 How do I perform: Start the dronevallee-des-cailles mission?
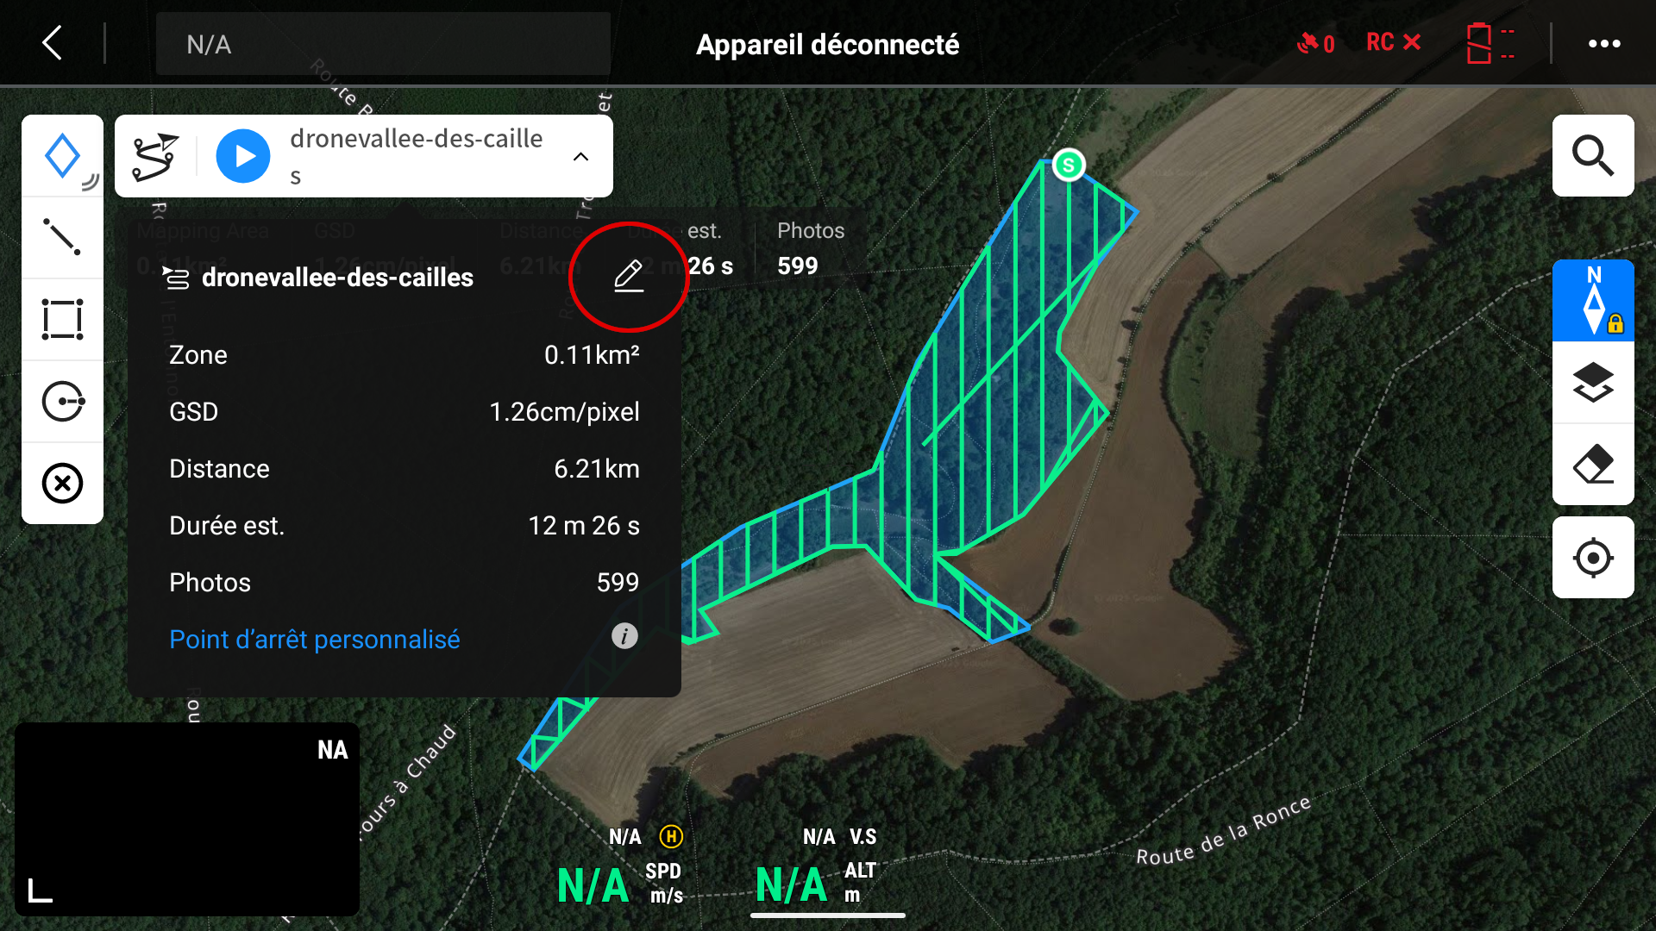click(x=243, y=156)
